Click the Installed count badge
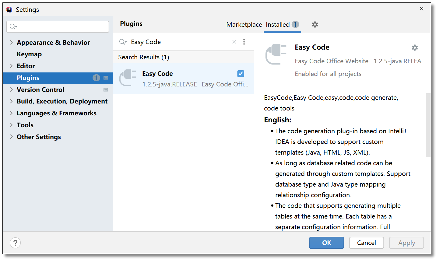The image size is (436, 259). click(295, 24)
